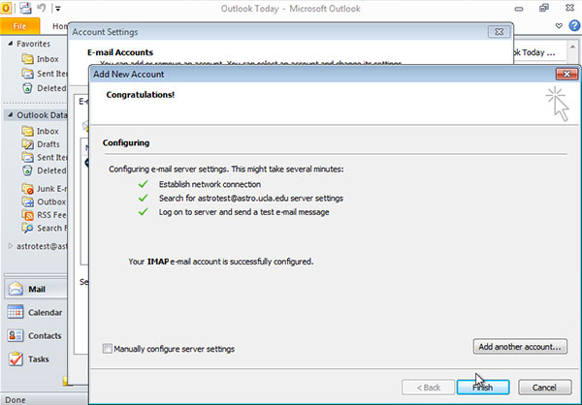Select the astrotest account folder label

(42, 246)
